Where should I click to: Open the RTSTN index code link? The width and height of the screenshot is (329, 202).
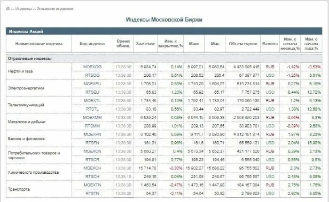[x=92, y=193]
